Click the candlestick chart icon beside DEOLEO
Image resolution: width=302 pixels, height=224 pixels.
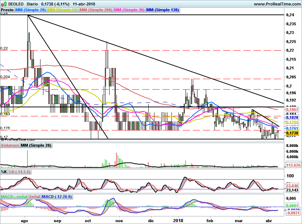pyautogui.click(x=4, y=4)
